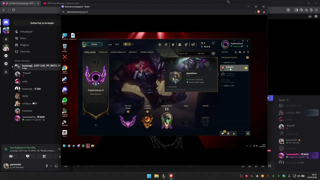Screen dimensions: 320x180
Task: Select batuhan in League friends list
Action: [x=234, y=68]
